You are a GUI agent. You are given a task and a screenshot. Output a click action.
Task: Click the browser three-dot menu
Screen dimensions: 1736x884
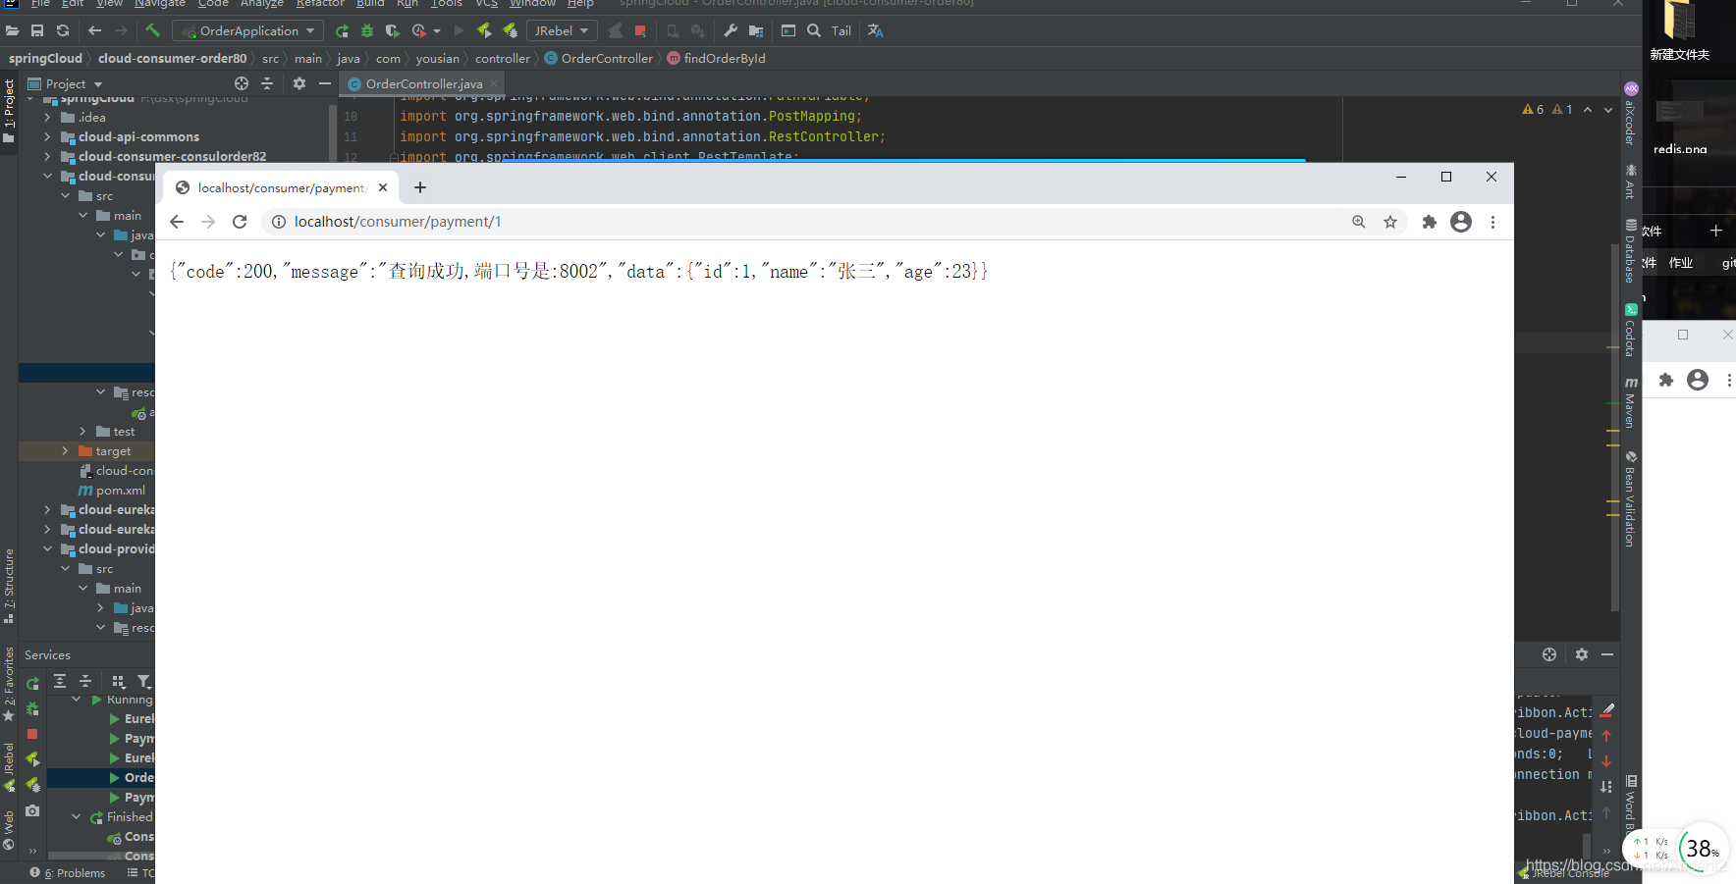[1492, 222]
